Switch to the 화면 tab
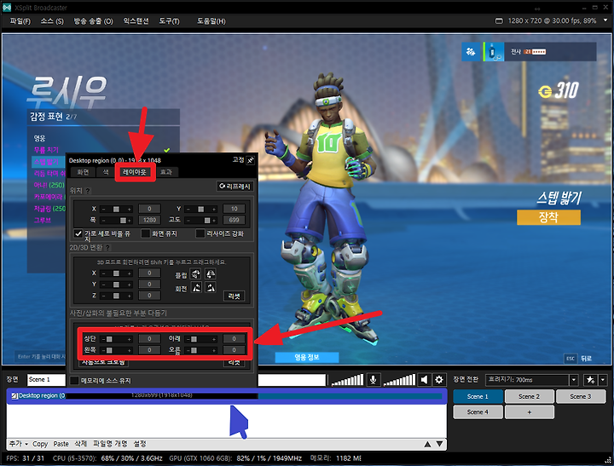 (x=83, y=172)
